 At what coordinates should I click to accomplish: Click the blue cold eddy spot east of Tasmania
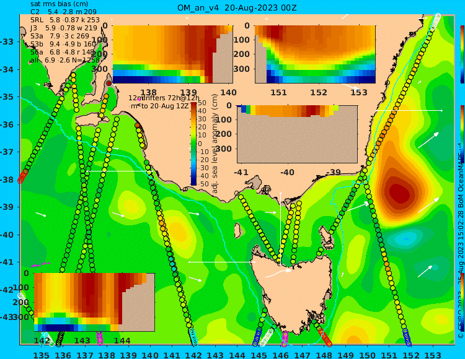pos(406,238)
